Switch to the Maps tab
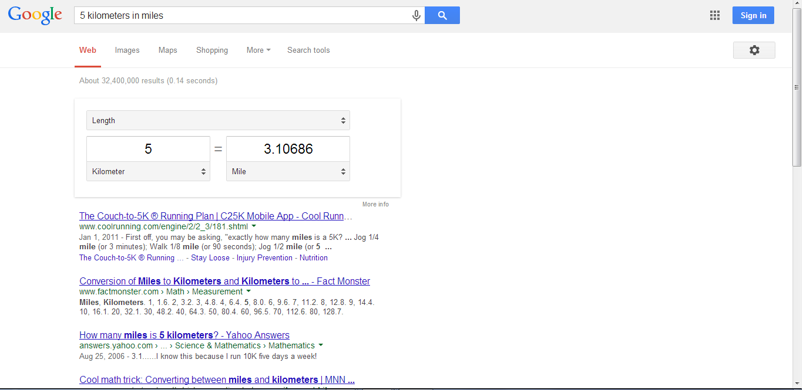Viewport: 803px width, 390px height. [x=168, y=50]
